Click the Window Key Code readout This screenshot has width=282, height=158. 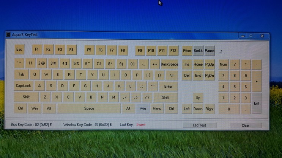(88, 124)
